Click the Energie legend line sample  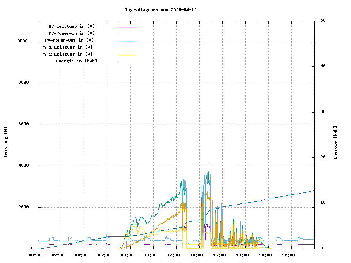127,62
